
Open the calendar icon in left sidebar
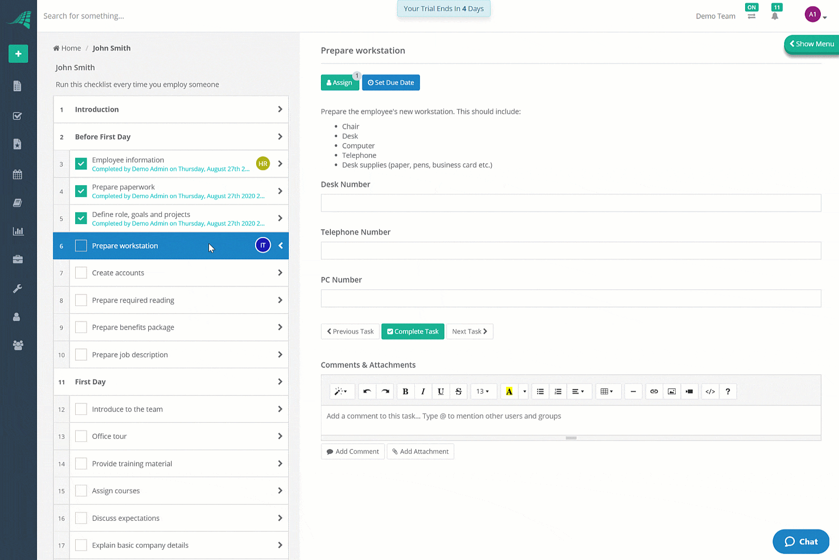(18, 174)
